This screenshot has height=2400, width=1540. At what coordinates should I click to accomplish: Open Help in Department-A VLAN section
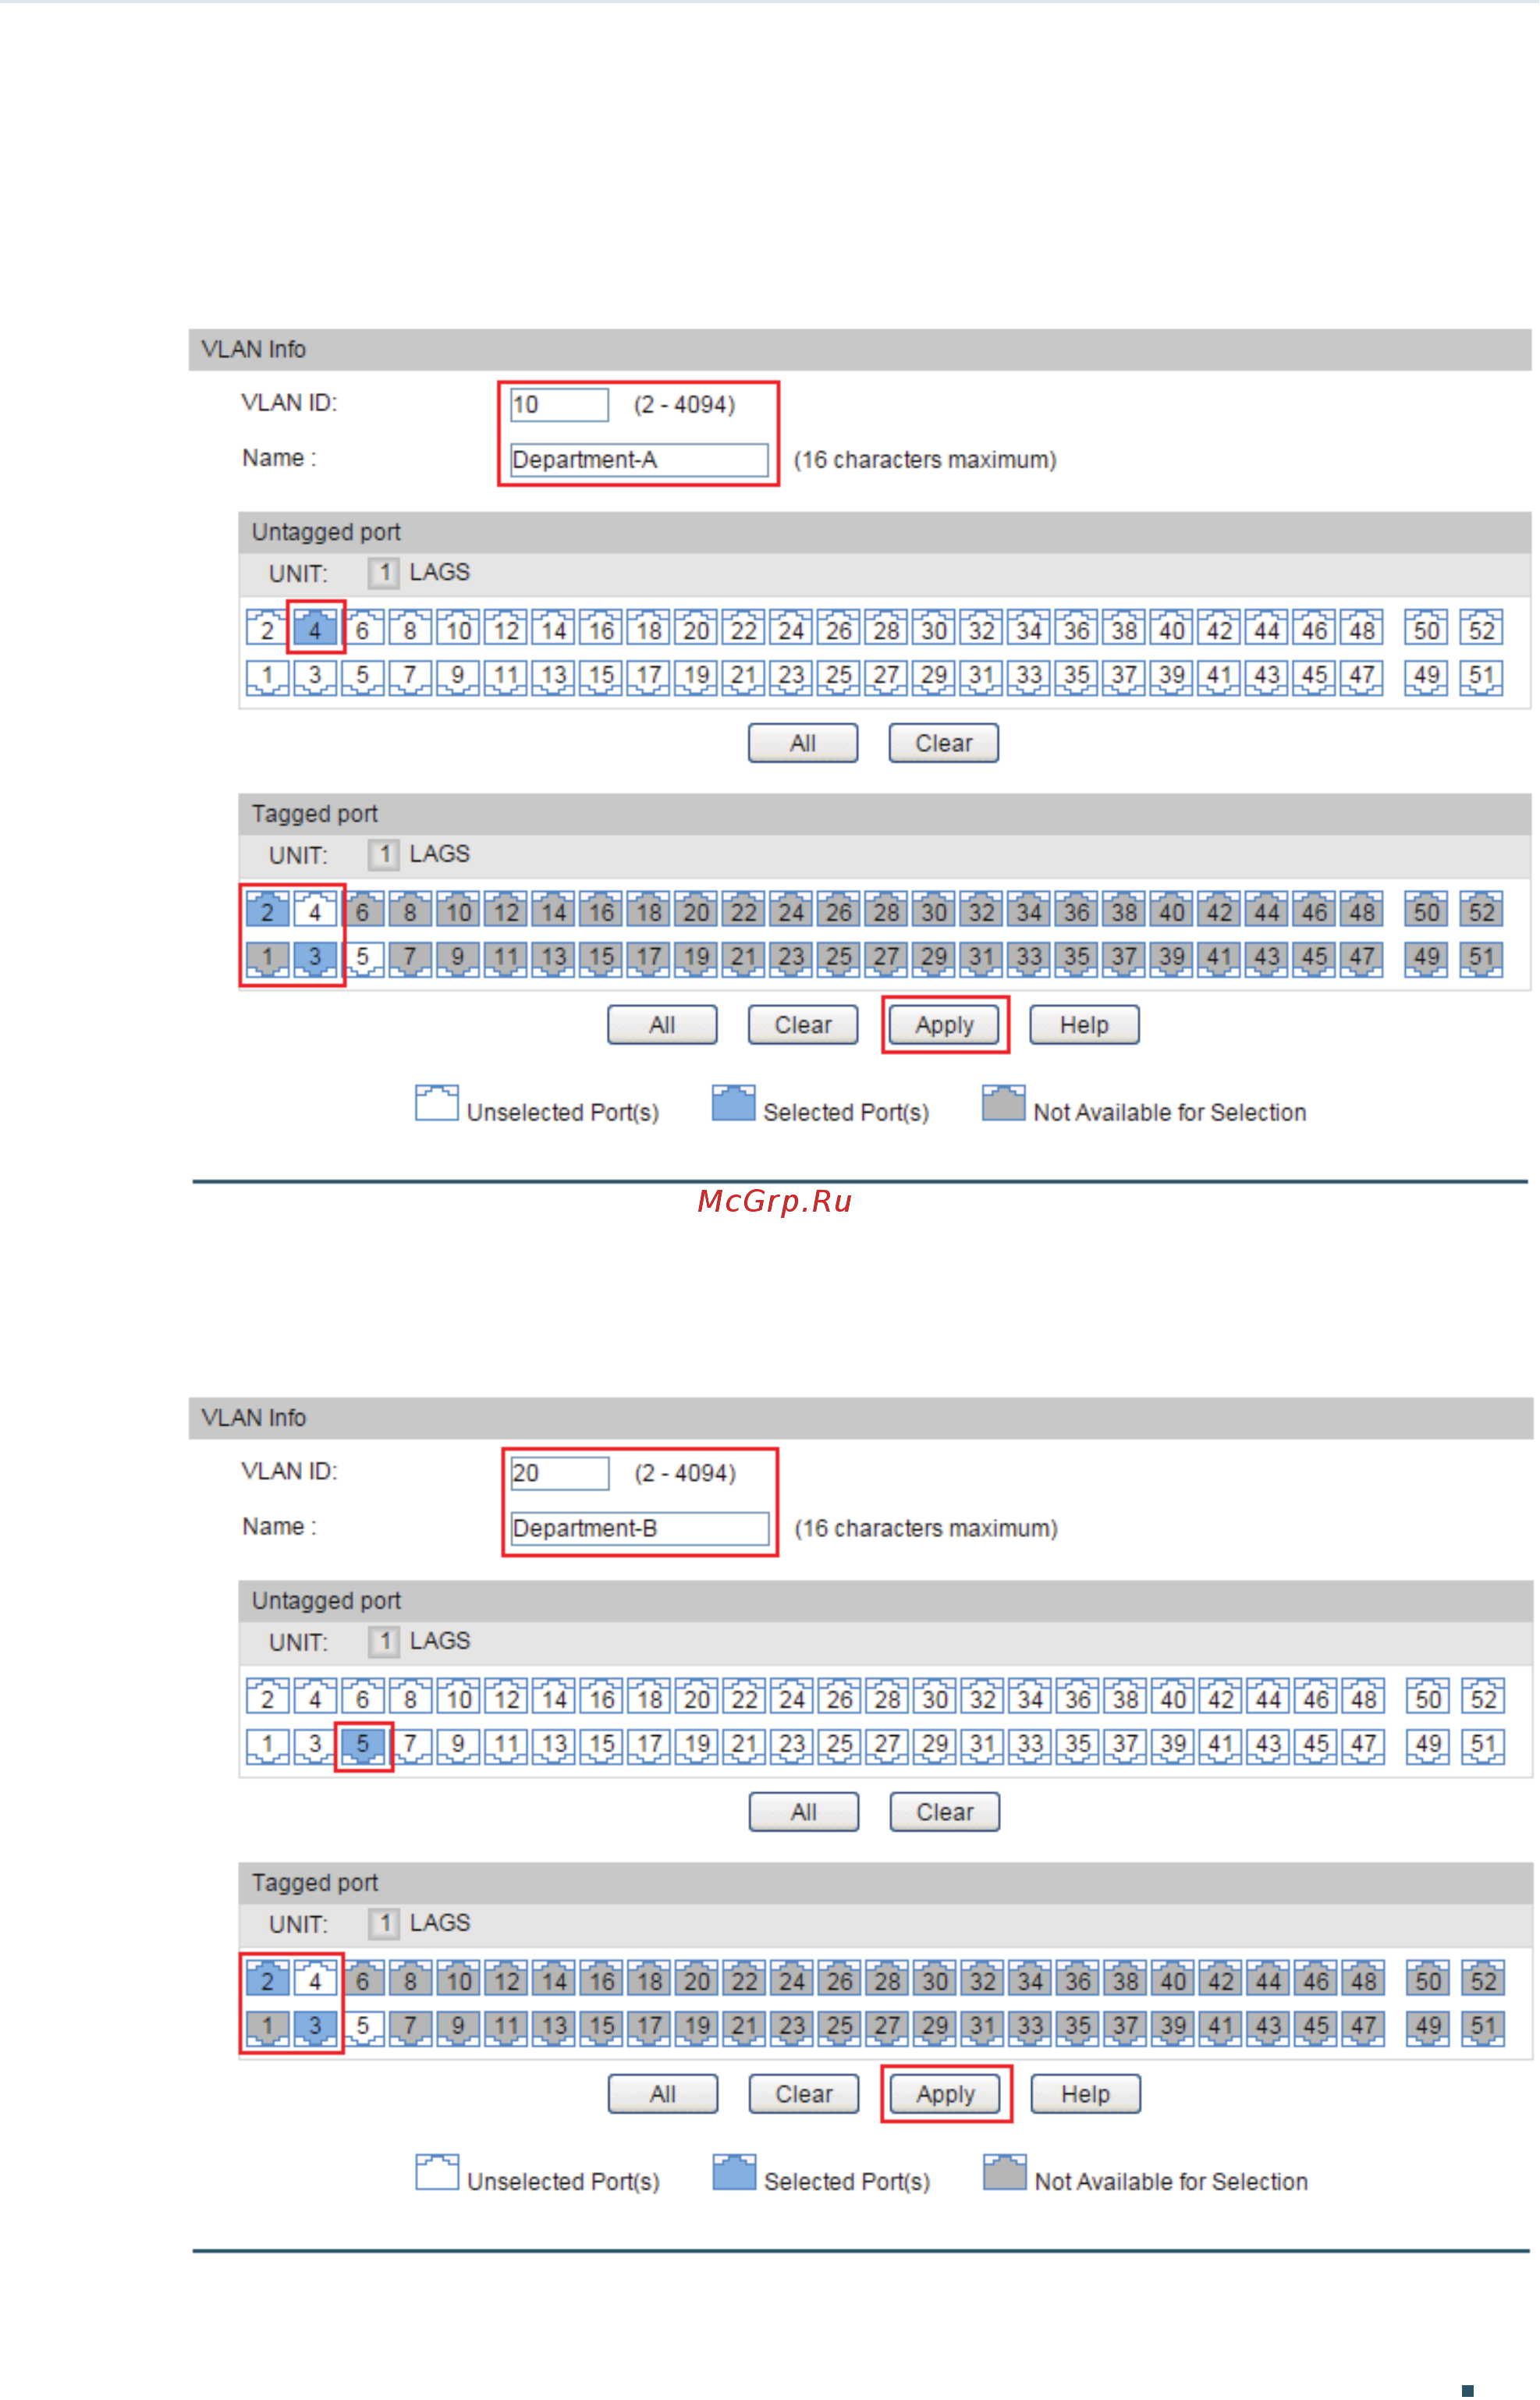pyautogui.click(x=1084, y=1025)
